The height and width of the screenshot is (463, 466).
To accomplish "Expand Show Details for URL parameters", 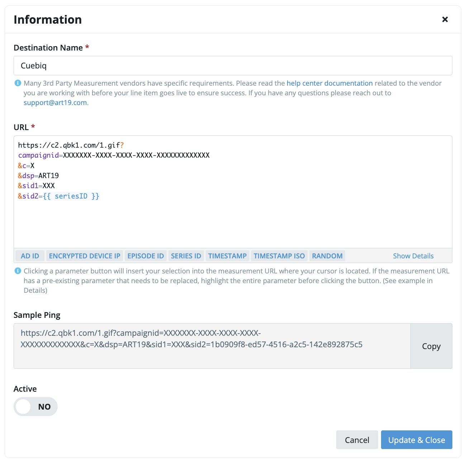I will click(413, 256).
